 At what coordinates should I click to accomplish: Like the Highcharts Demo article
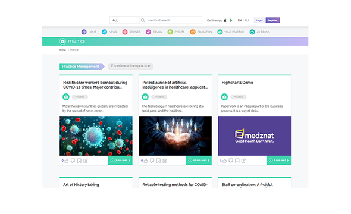tap(224, 160)
